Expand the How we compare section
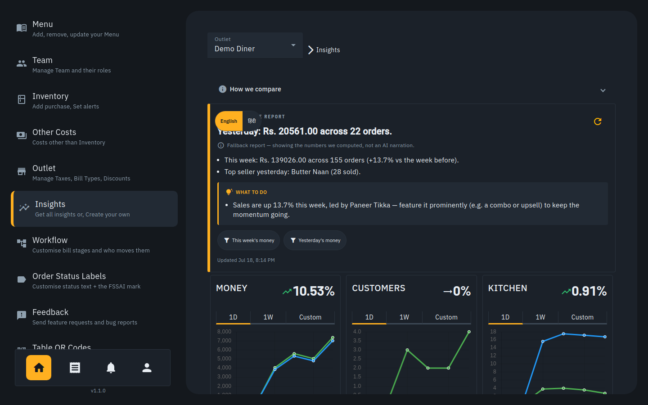The image size is (648, 405). point(603,90)
